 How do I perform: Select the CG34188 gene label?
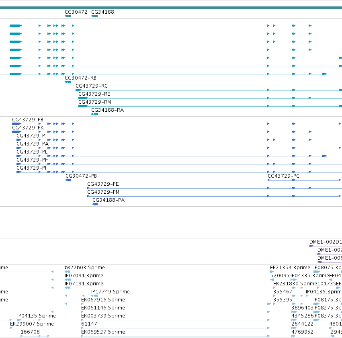(x=102, y=12)
